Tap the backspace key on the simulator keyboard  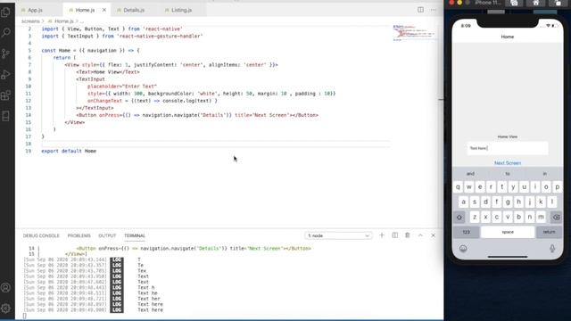[x=556, y=218]
